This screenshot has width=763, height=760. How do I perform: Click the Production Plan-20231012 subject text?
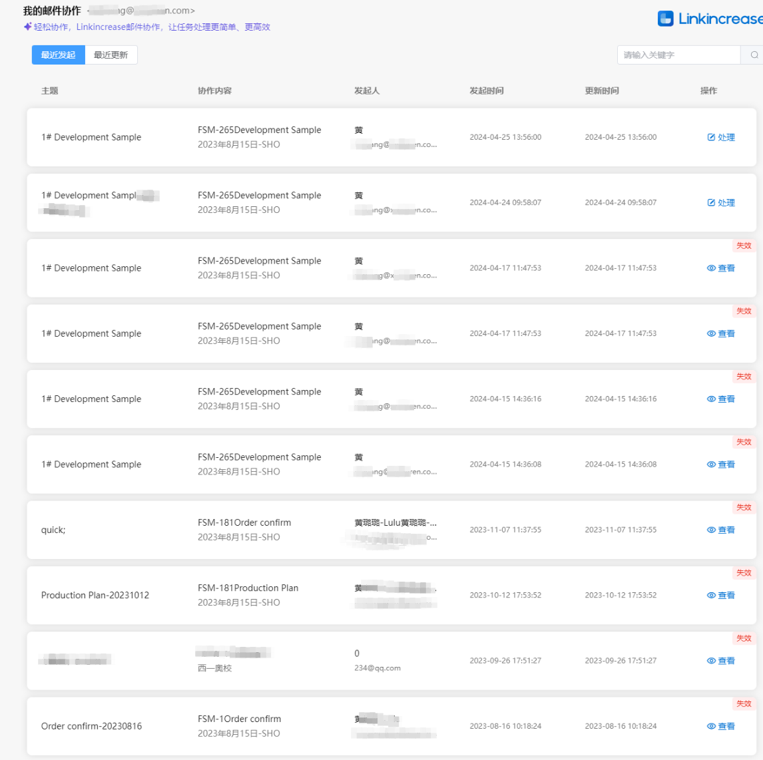point(95,595)
